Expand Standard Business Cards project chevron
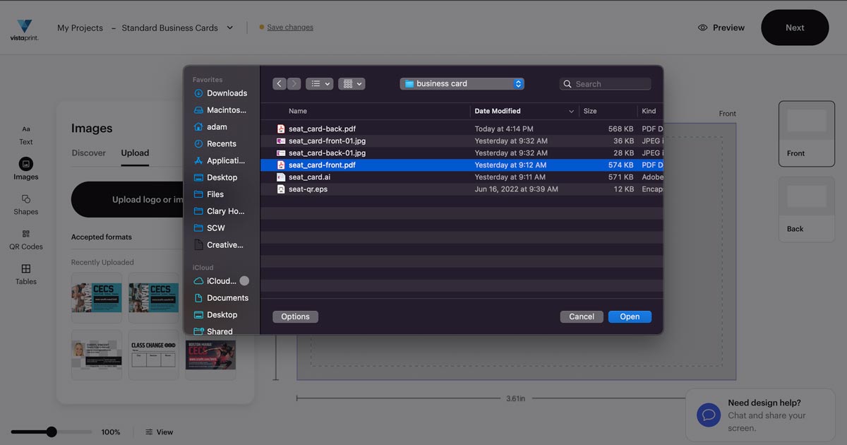Viewport: 847px width, 445px height. click(x=229, y=28)
